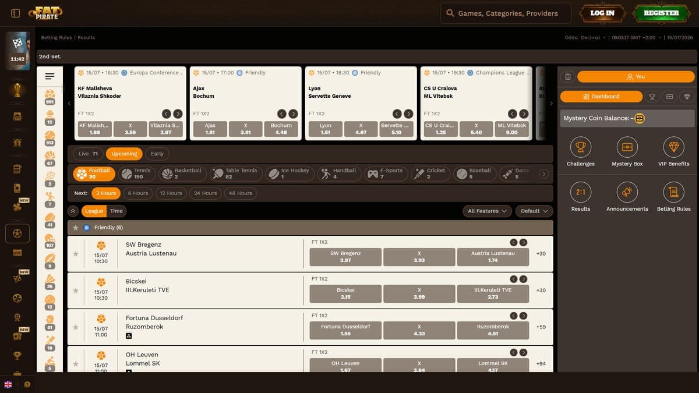Select the 3 Hours time filter
Viewport: 699px width, 393px height.
pyautogui.click(x=106, y=193)
